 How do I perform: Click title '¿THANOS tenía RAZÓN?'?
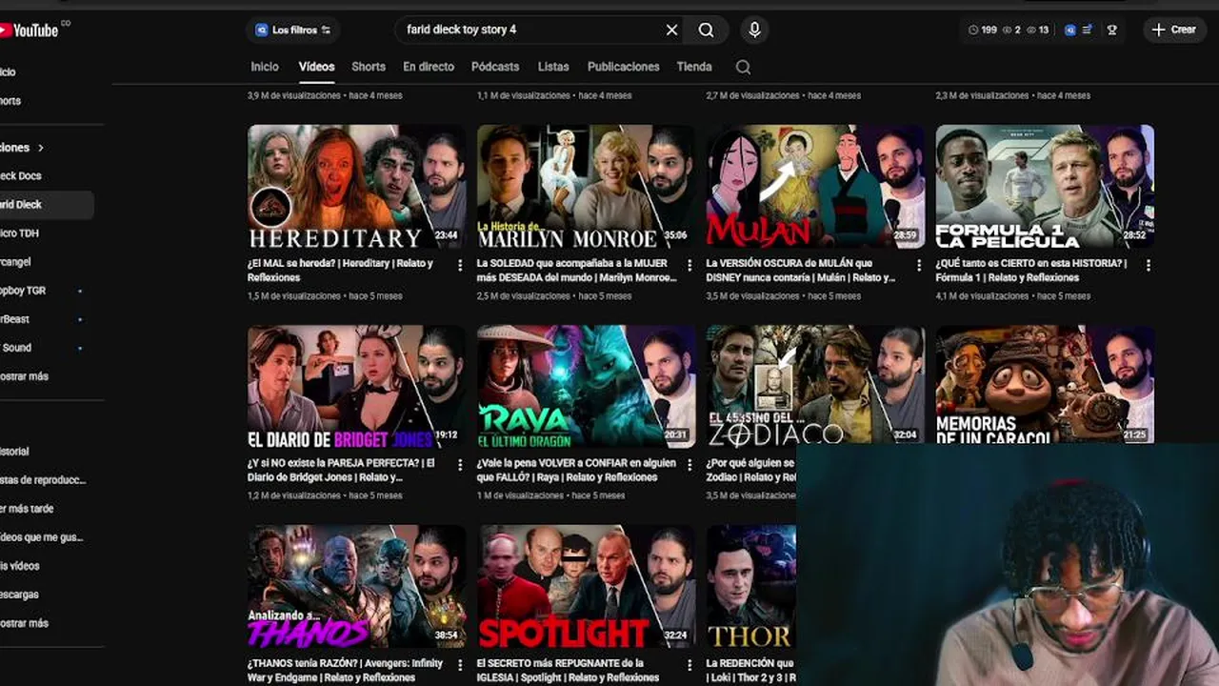pyautogui.click(x=345, y=671)
